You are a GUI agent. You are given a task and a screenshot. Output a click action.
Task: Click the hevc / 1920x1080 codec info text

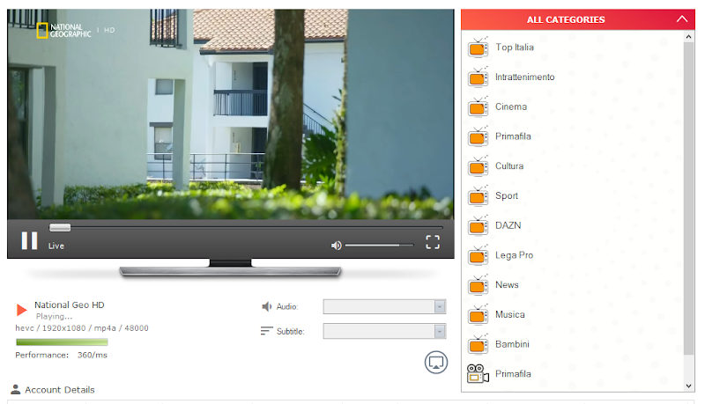tap(82, 328)
